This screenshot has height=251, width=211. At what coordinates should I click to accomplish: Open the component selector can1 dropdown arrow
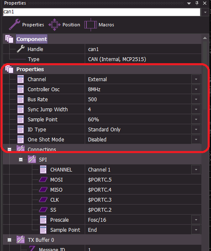point(205,12)
